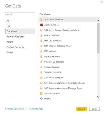Click the SAP HANA database icon

41,78
